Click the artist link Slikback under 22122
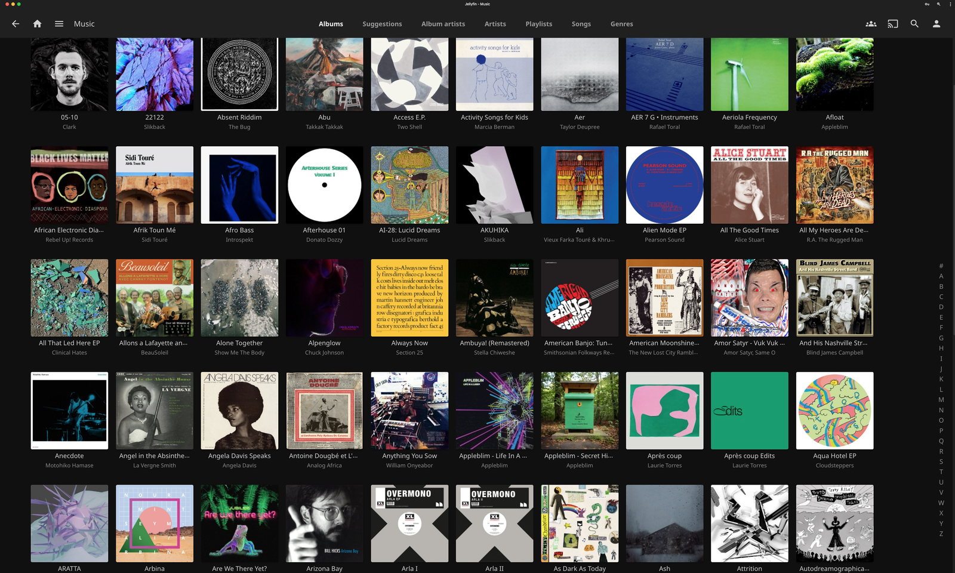The image size is (955, 573). coord(155,127)
